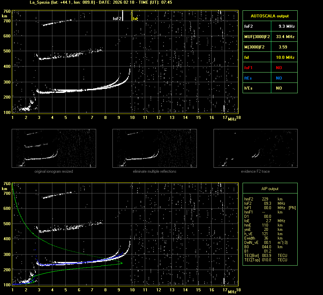Click the red foF1 label in table

(249, 67)
